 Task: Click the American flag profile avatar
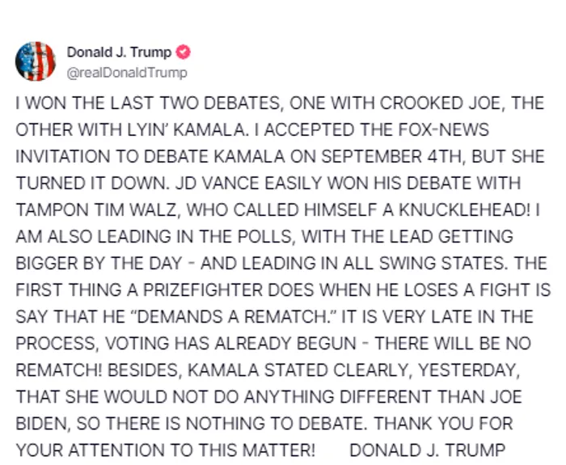tap(36, 61)
